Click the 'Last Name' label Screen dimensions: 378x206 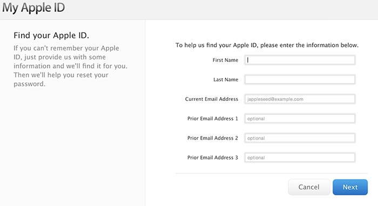point(226,79)
